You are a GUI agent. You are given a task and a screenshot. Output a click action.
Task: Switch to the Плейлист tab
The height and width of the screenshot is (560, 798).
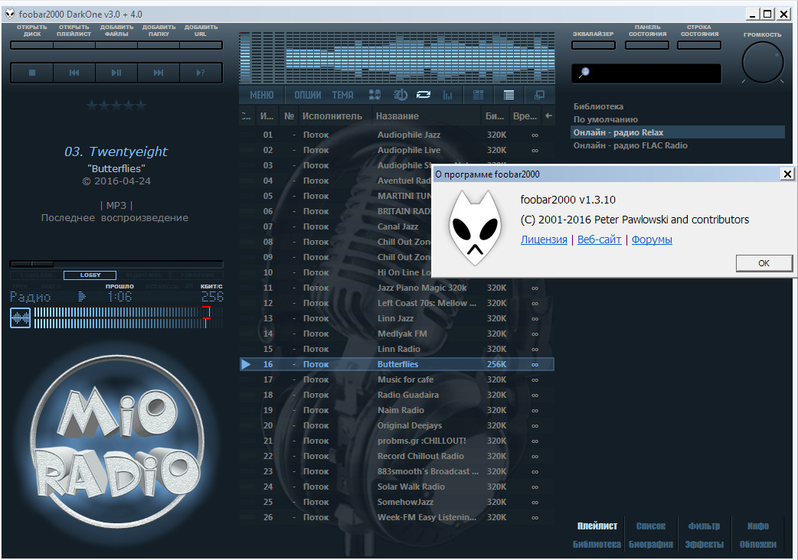tap(597, 526)
